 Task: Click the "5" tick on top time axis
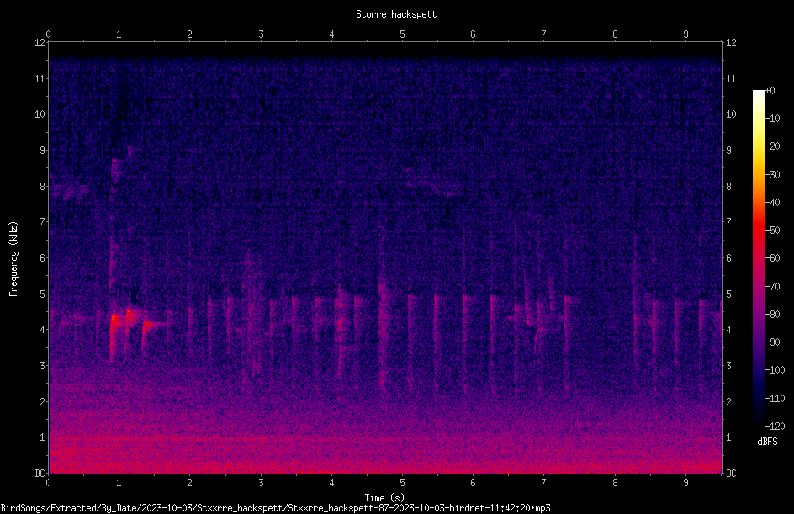coord(403,34)
